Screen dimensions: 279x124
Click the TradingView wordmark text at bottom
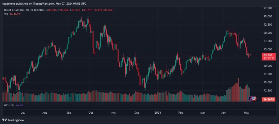click(15, 120)
